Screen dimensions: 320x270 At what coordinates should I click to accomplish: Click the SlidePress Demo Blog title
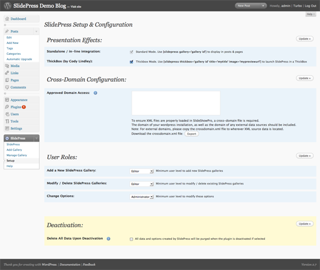click(40, 5)
